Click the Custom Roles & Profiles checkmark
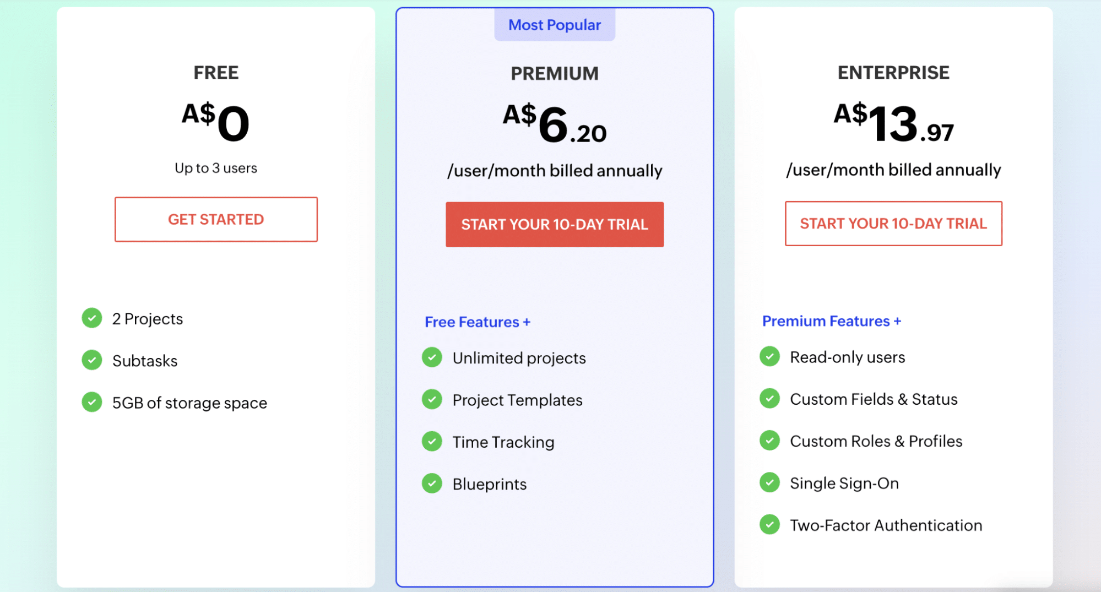Image resolution: width=1101 pixels, height=592 pixels. click(x=769, y=440)
